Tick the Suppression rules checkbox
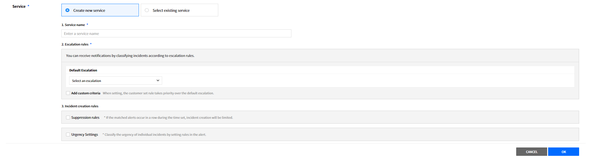This screenshot has width=594, height=162. pos(68,117)
